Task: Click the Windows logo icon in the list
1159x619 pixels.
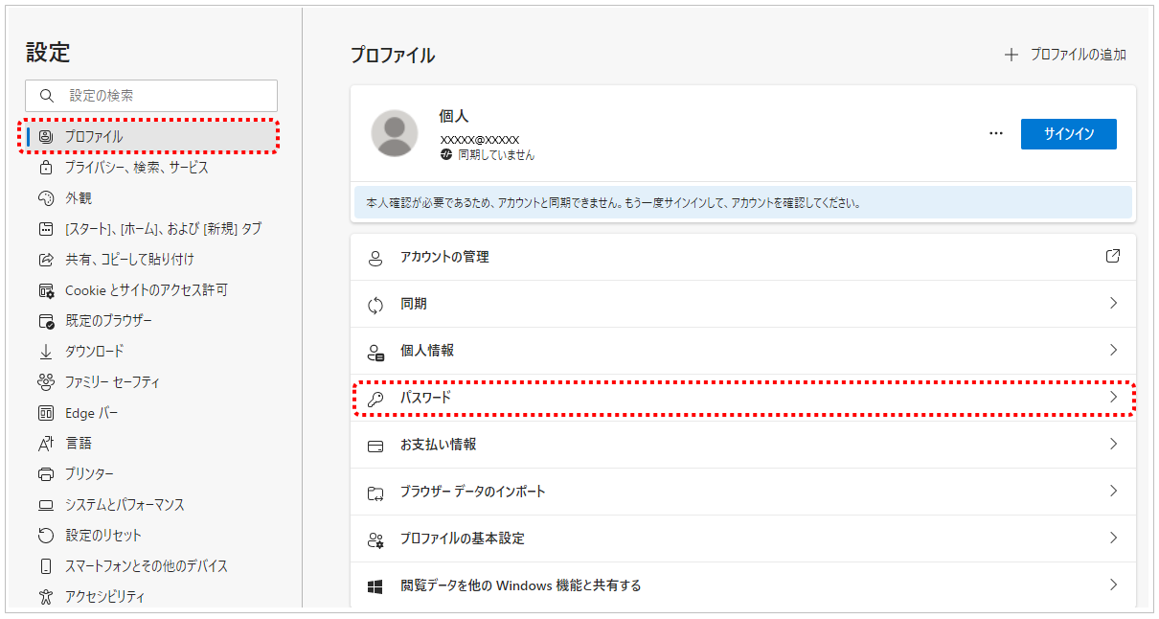Action: tap(375, 585)
